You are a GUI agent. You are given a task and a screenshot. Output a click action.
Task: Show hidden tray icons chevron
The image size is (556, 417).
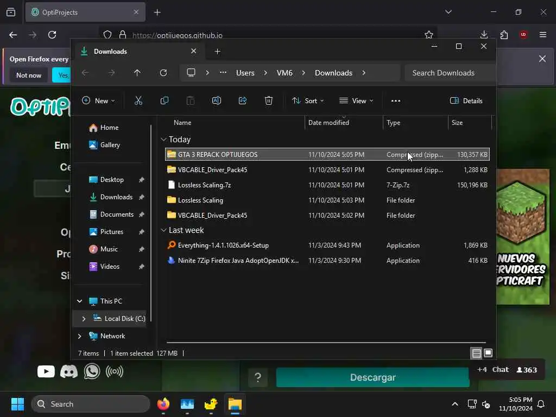pyautogui.click(x=454, y=404)
